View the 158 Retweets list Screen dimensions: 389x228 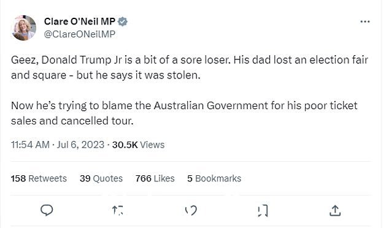pyautogui.click(x=39, y=178)
